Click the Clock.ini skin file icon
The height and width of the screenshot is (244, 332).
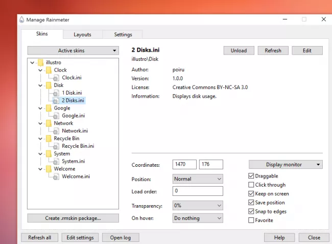[x=57, y=78]
